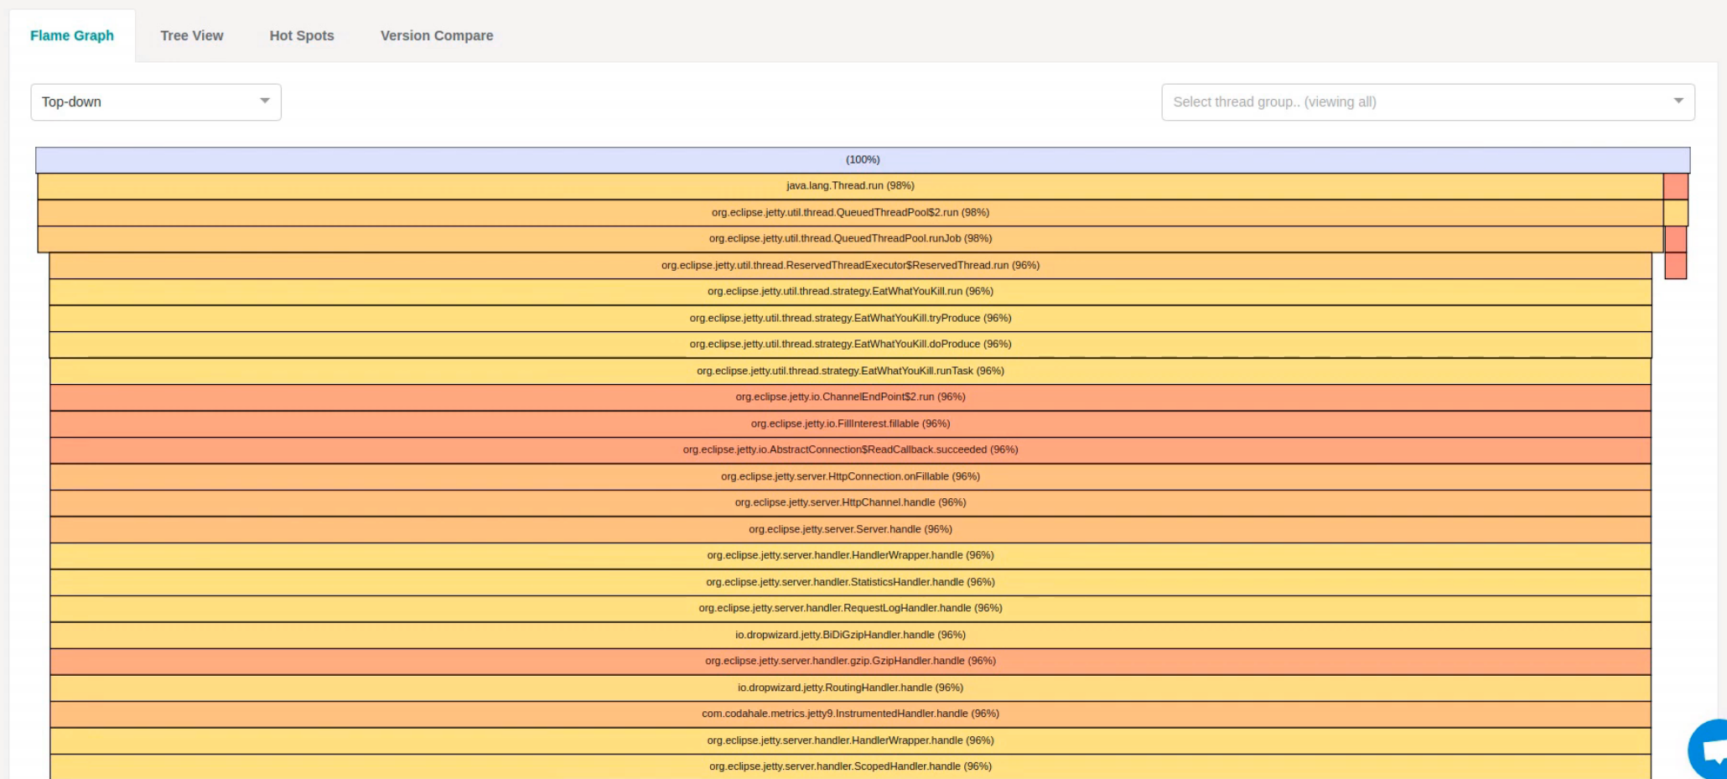This screenshot has height=779, width=1727.
Task: Open the Top-down view dropdown
Action: pyautogui.click(x=156, y=101)
